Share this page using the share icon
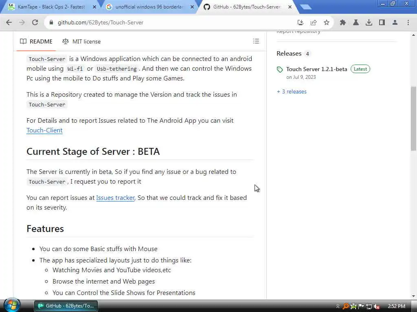 (314, 23)
